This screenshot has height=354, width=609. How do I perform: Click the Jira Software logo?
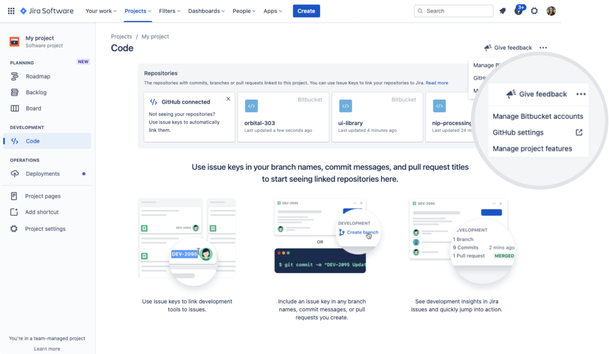coord(47,11)
